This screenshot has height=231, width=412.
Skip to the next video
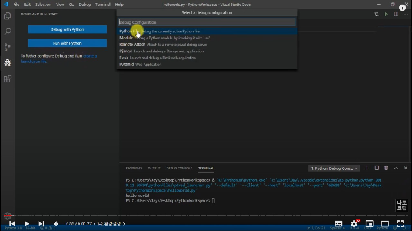pyautogui.click(x=41, y=223)
